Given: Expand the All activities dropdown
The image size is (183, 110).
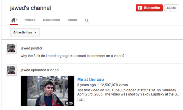Looking at the screenshot, I should coord(25,32).
